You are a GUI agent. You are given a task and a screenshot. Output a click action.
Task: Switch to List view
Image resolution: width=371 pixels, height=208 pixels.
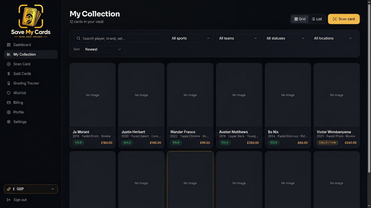click(x=317, y=19)
